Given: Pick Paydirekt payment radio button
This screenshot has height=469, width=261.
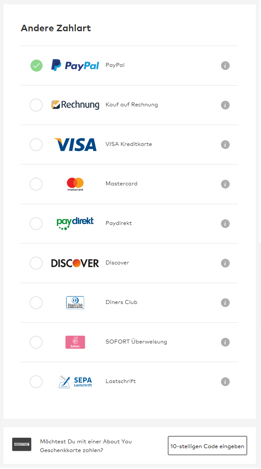Looking at the screenshot, I should pyautogui.click(x=36, y=224).
